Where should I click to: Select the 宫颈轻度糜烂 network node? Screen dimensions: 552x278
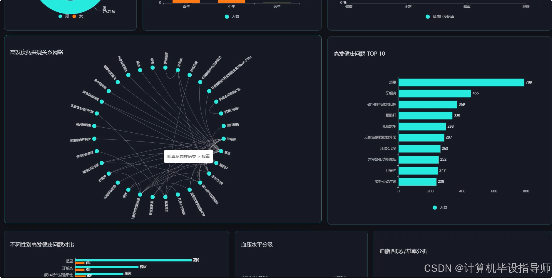coord(97,151)
